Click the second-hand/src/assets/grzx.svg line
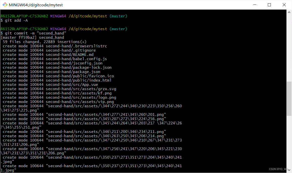292x173 pixels. (59, 89)
